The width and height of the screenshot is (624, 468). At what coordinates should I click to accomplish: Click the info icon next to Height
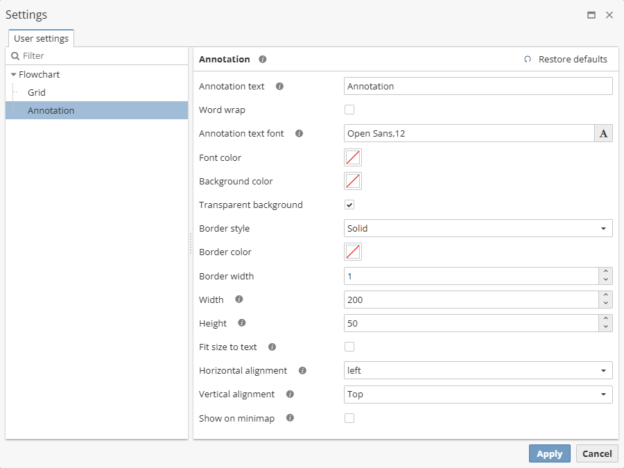(242, 323)
